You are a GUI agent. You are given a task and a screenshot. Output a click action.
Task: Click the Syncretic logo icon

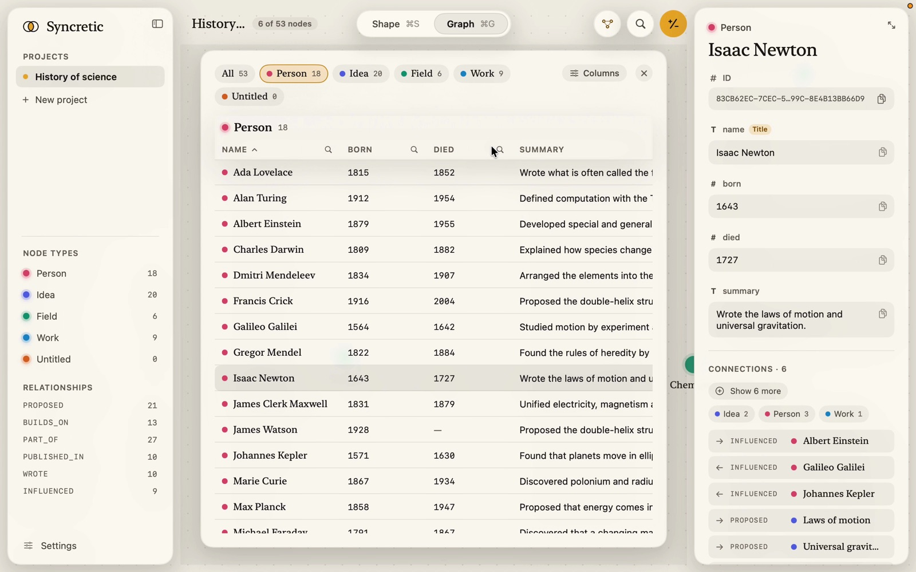pos(31,26)
